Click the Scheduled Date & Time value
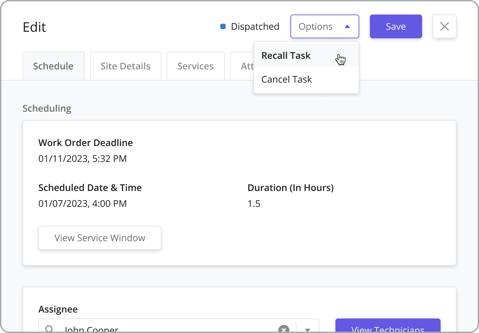Screen dimensions: 479x333 click(x=82, y=203)
